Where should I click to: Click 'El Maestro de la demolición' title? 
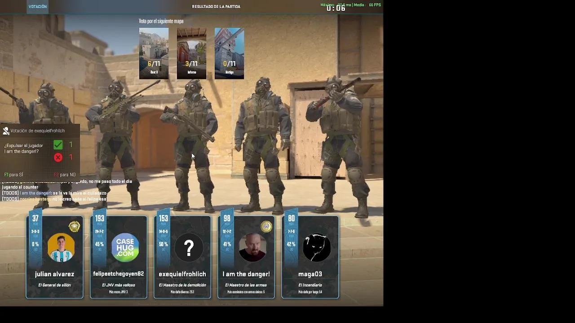pyautogui.click(x=182, y=285)
